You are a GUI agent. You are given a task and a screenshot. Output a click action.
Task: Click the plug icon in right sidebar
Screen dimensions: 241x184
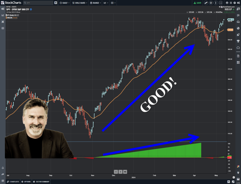(x=238, y=173)
